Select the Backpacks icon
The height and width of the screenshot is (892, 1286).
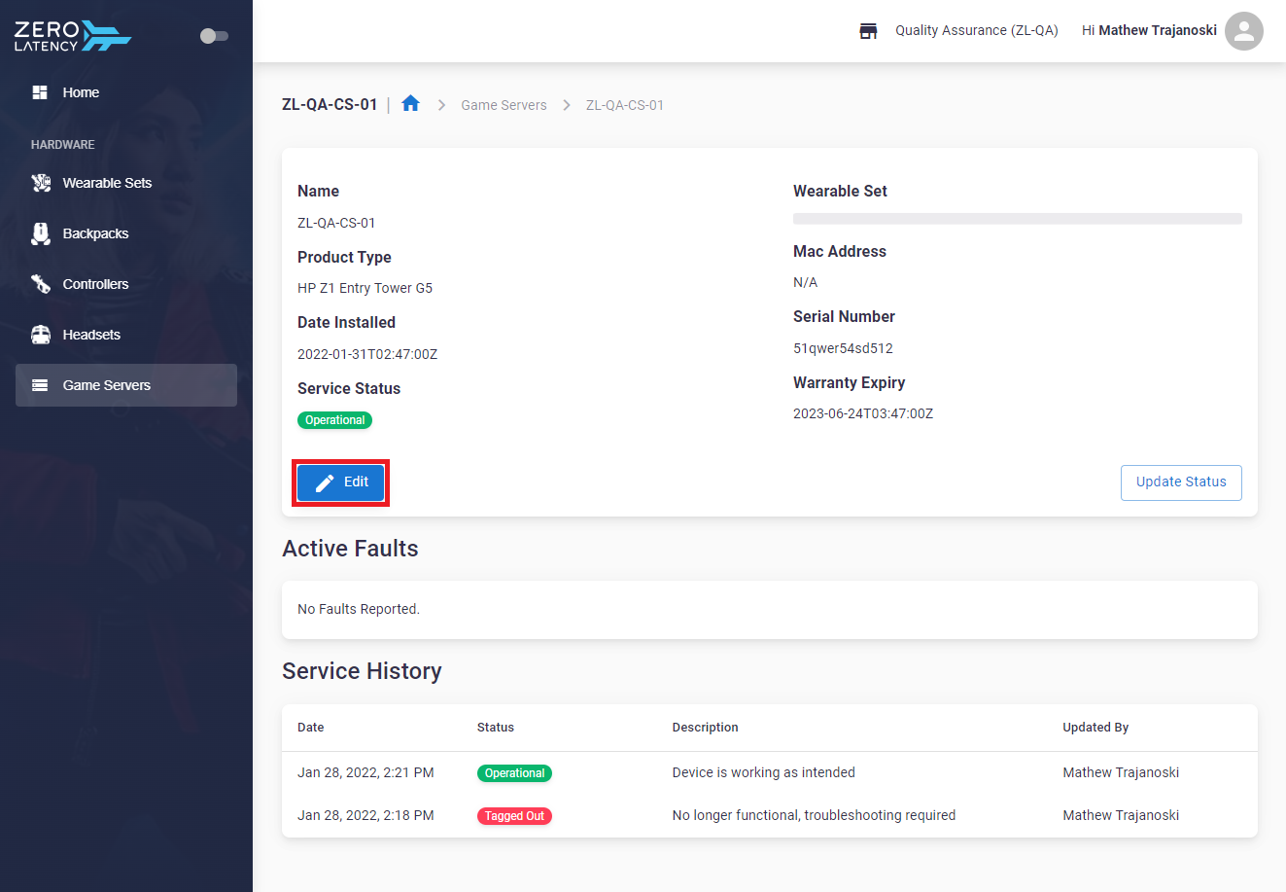point(41,233)
